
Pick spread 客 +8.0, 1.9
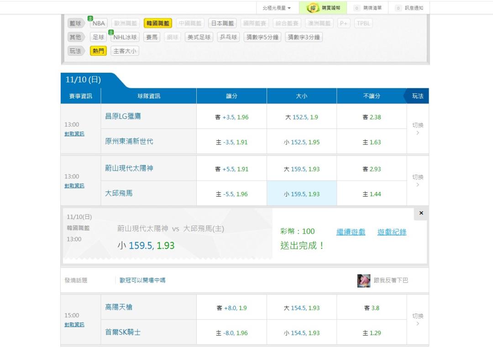coord(232,308)
